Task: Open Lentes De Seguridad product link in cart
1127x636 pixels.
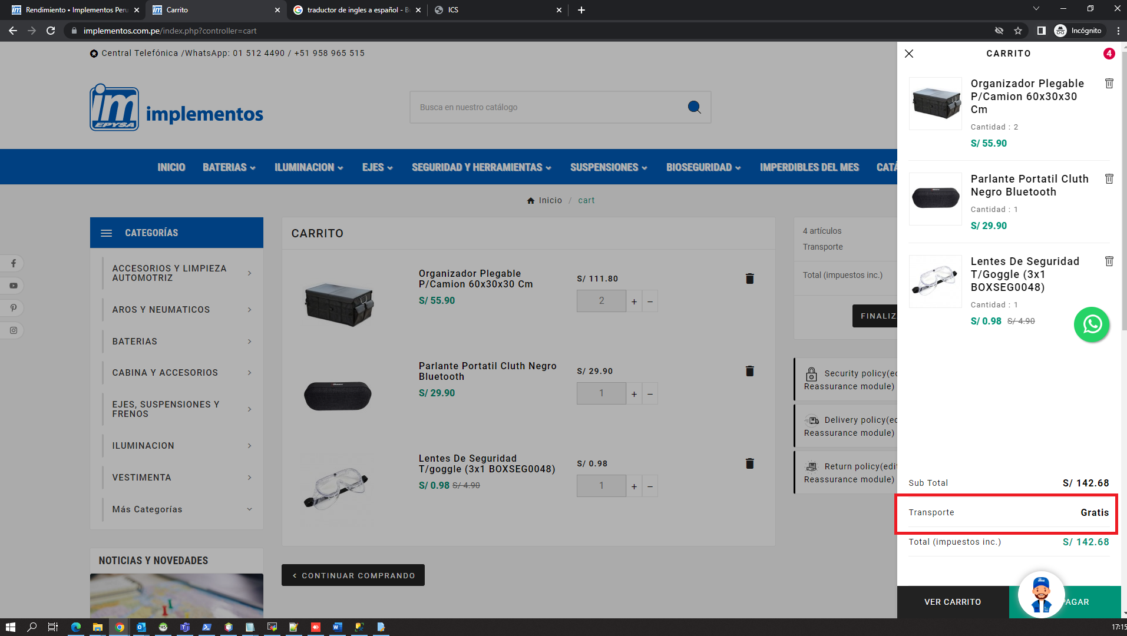Action: 487,464
